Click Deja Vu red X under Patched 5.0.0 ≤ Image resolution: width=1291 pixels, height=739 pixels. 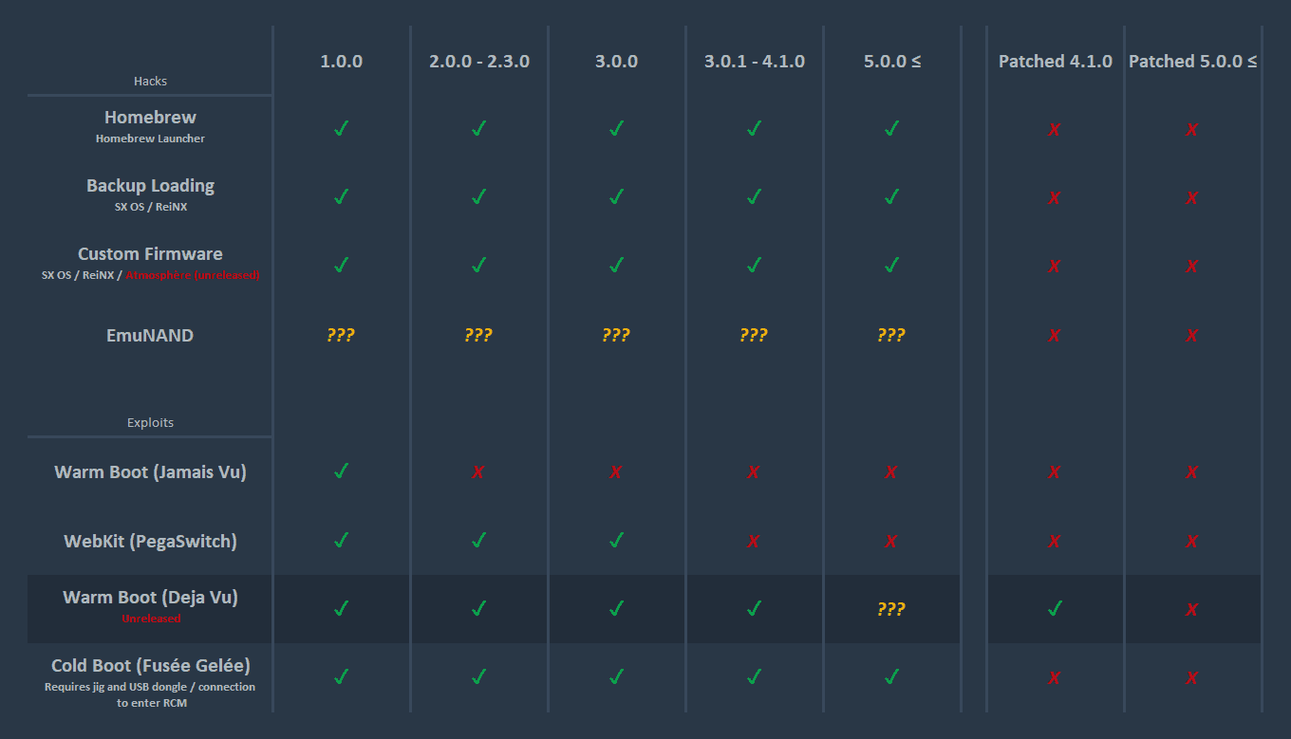[x=1192, y=610]
